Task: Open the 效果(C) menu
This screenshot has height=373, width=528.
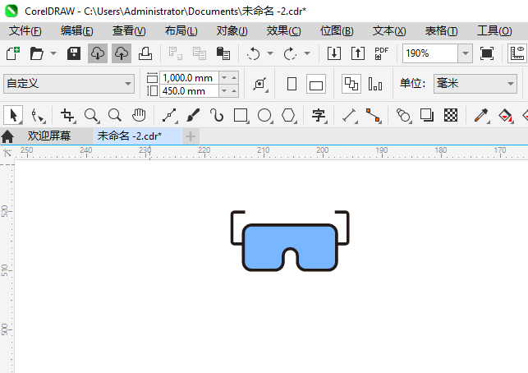Action: pos(283,31)
